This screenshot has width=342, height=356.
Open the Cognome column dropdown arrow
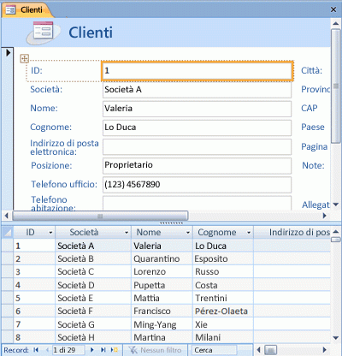click(x=249, y=233)
